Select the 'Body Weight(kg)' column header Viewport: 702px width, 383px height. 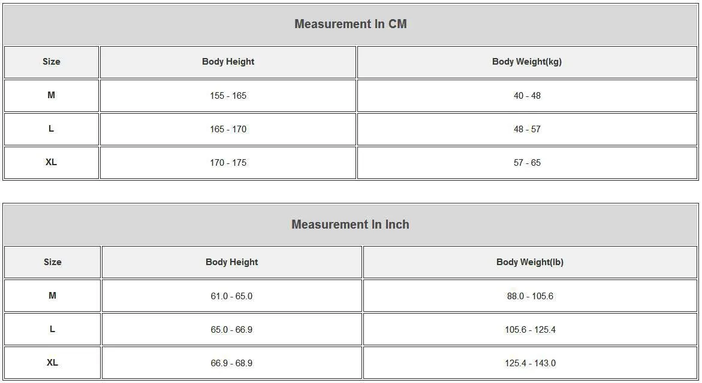[527, 62]
